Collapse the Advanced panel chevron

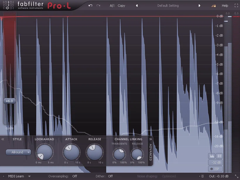coord(150,139)
